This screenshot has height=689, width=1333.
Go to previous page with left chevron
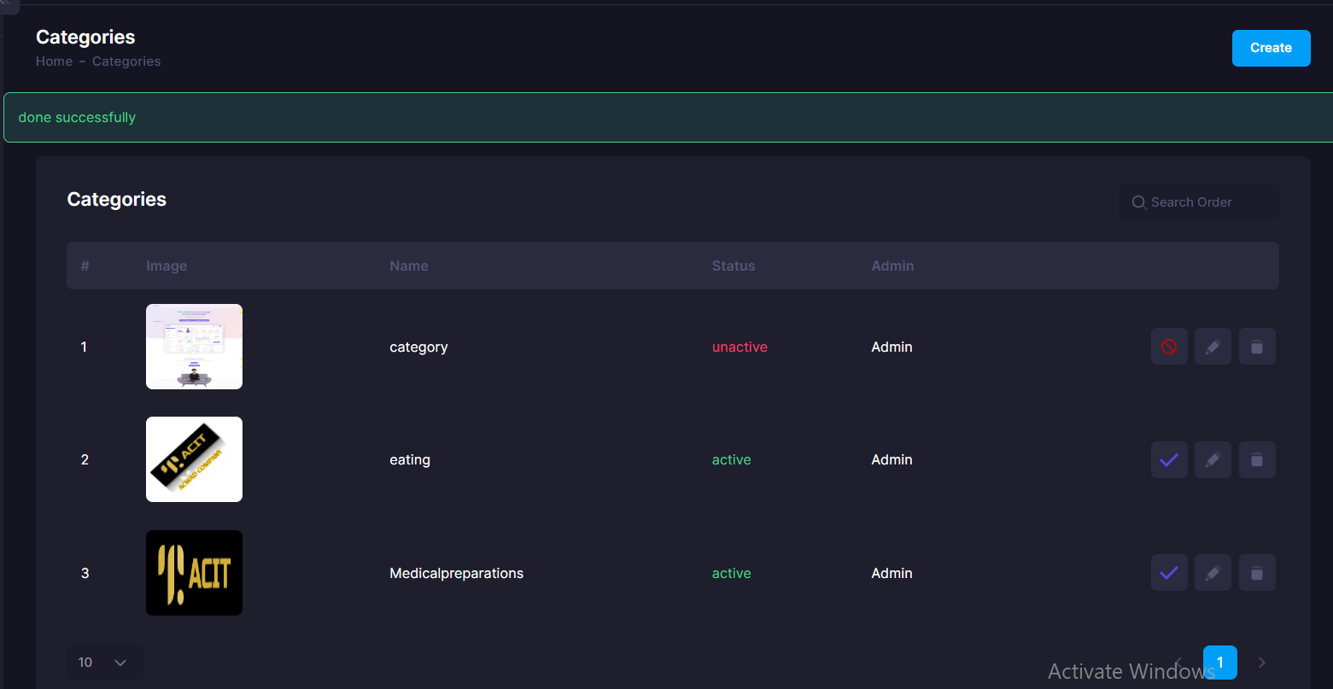pos(1178,663)
